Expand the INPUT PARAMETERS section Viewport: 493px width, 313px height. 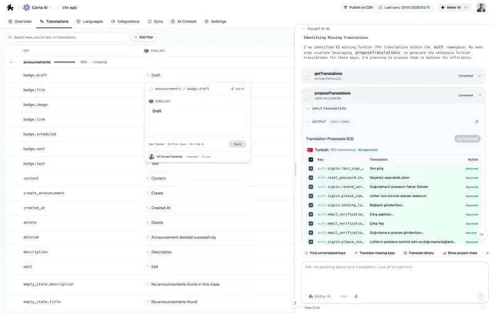coord(308,108)
